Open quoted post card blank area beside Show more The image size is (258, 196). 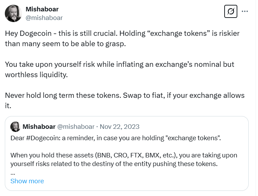point(145,181)
